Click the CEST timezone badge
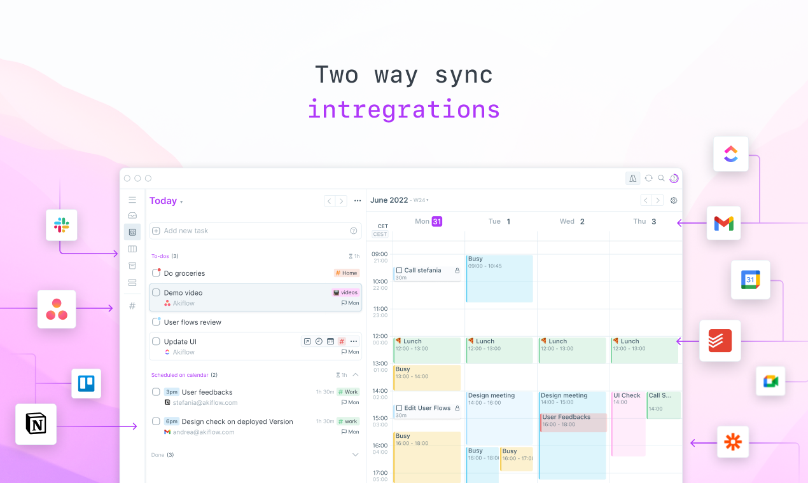 [x=380, y=234]
